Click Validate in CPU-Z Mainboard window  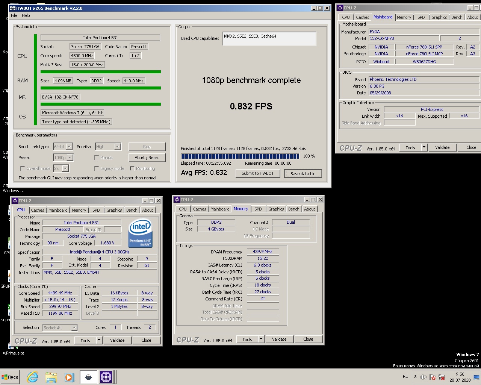pos(442,147)
